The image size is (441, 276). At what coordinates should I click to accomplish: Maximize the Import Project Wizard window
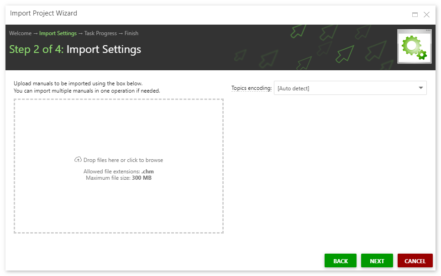(x=415, y=15)
